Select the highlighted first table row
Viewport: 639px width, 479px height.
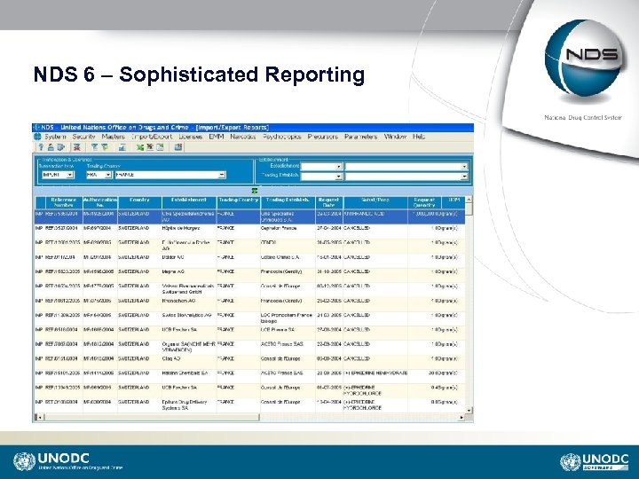tap(249, 216)
